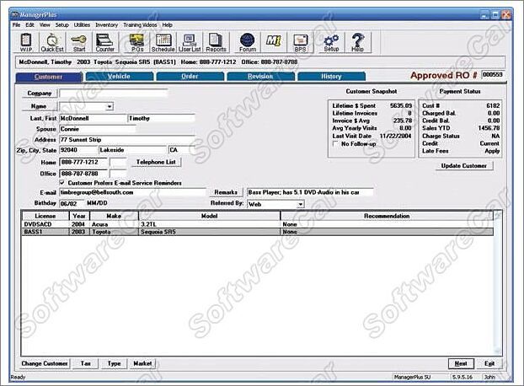Click the E-mail address input field
524x386 pixels.
coord(132,193)
